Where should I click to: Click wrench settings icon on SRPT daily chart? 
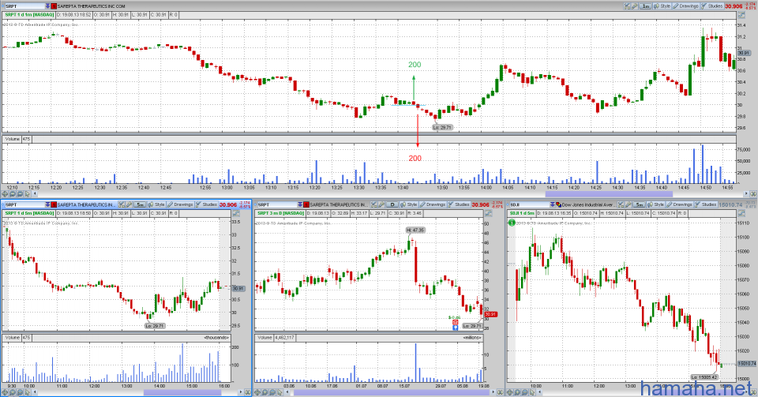(381, 204)
